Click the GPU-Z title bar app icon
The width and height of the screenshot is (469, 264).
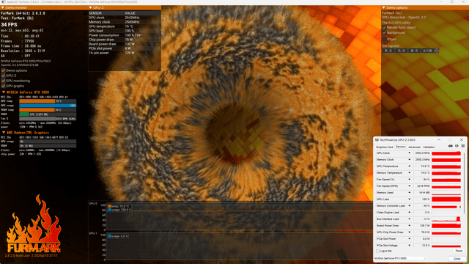[377, 140]
